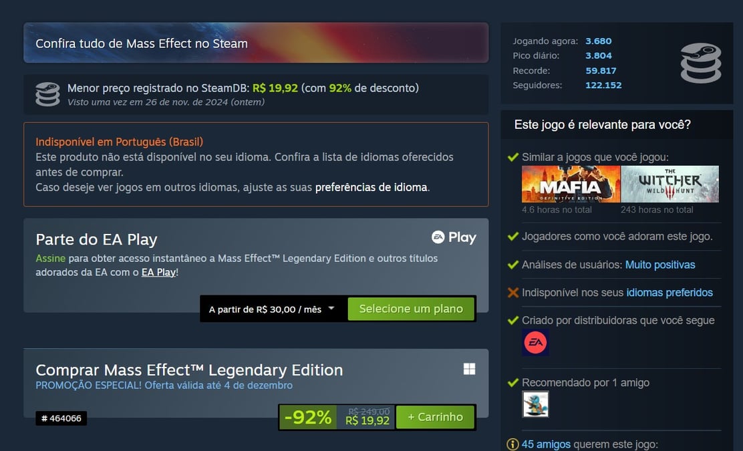The height and width of the screenshot is (451, 743).
Task: Click the info icon beside 45 amigos
Action: pos(512,444)
